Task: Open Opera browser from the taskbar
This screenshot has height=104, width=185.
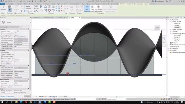Action: [x=26, y=102]
